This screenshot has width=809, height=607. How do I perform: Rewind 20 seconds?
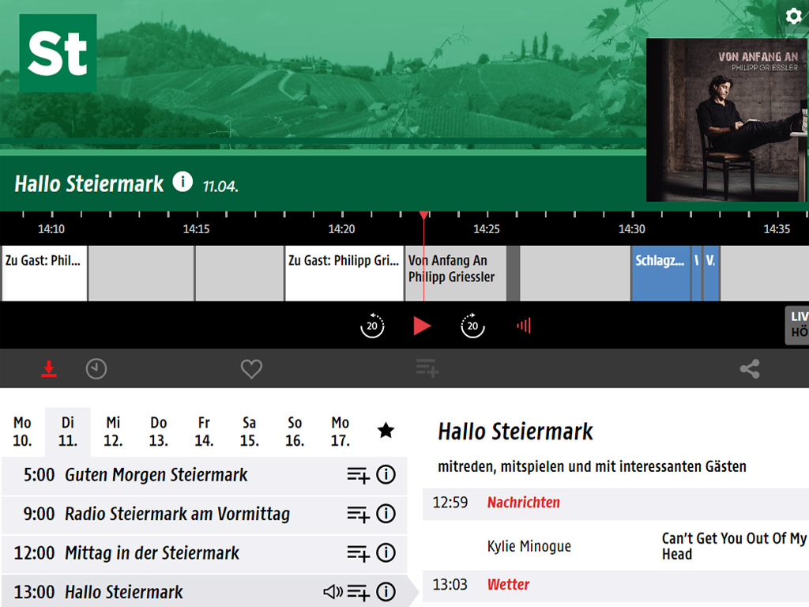pyautogui.click(x=372, y=325)
